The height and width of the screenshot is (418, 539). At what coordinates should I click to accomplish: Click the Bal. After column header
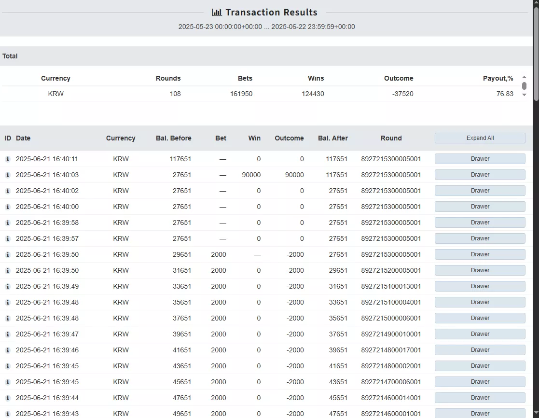[333, 138]
